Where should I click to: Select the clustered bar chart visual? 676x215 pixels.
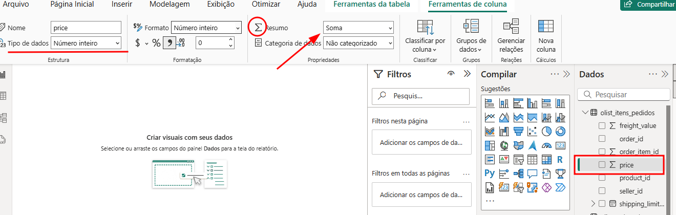click(518, 103)
